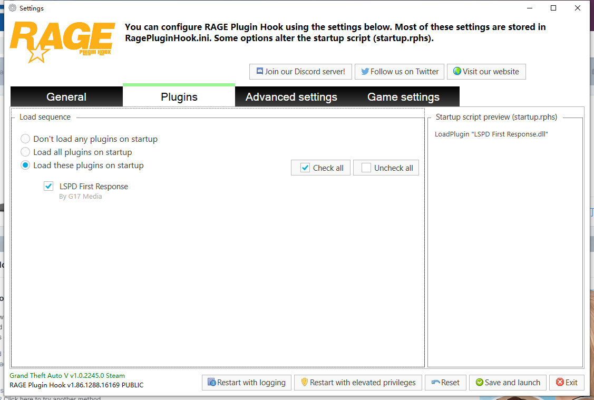Click the Discord icon on Join button

(259, 71)
